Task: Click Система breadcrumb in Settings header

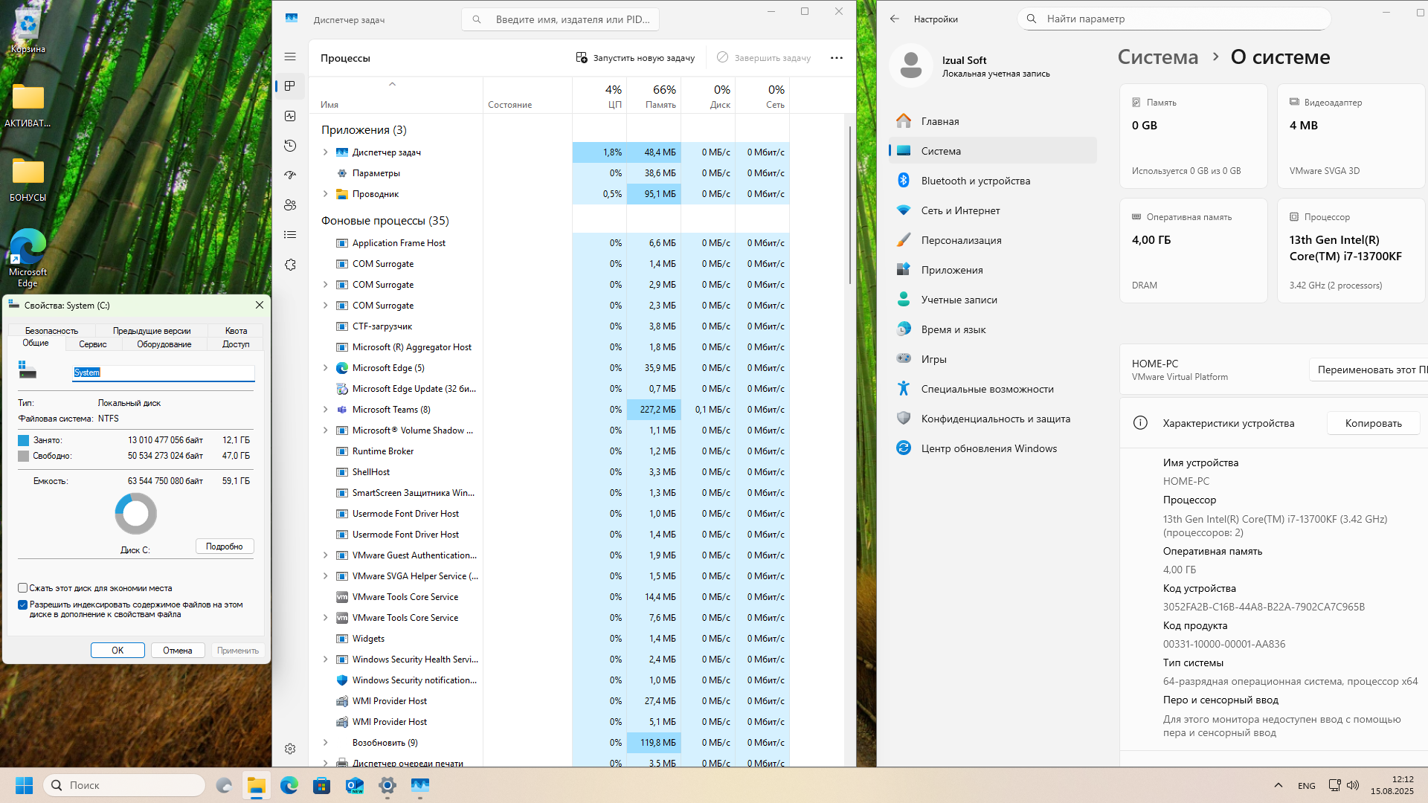Action: [x=1158, y=57]
